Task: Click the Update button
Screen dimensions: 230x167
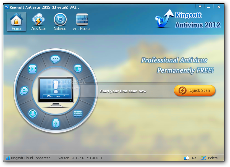Action: (x=210, y=158)
